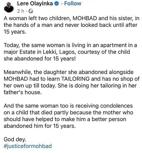
Task: Click 'father's house.' text
Action: [23, 92]
